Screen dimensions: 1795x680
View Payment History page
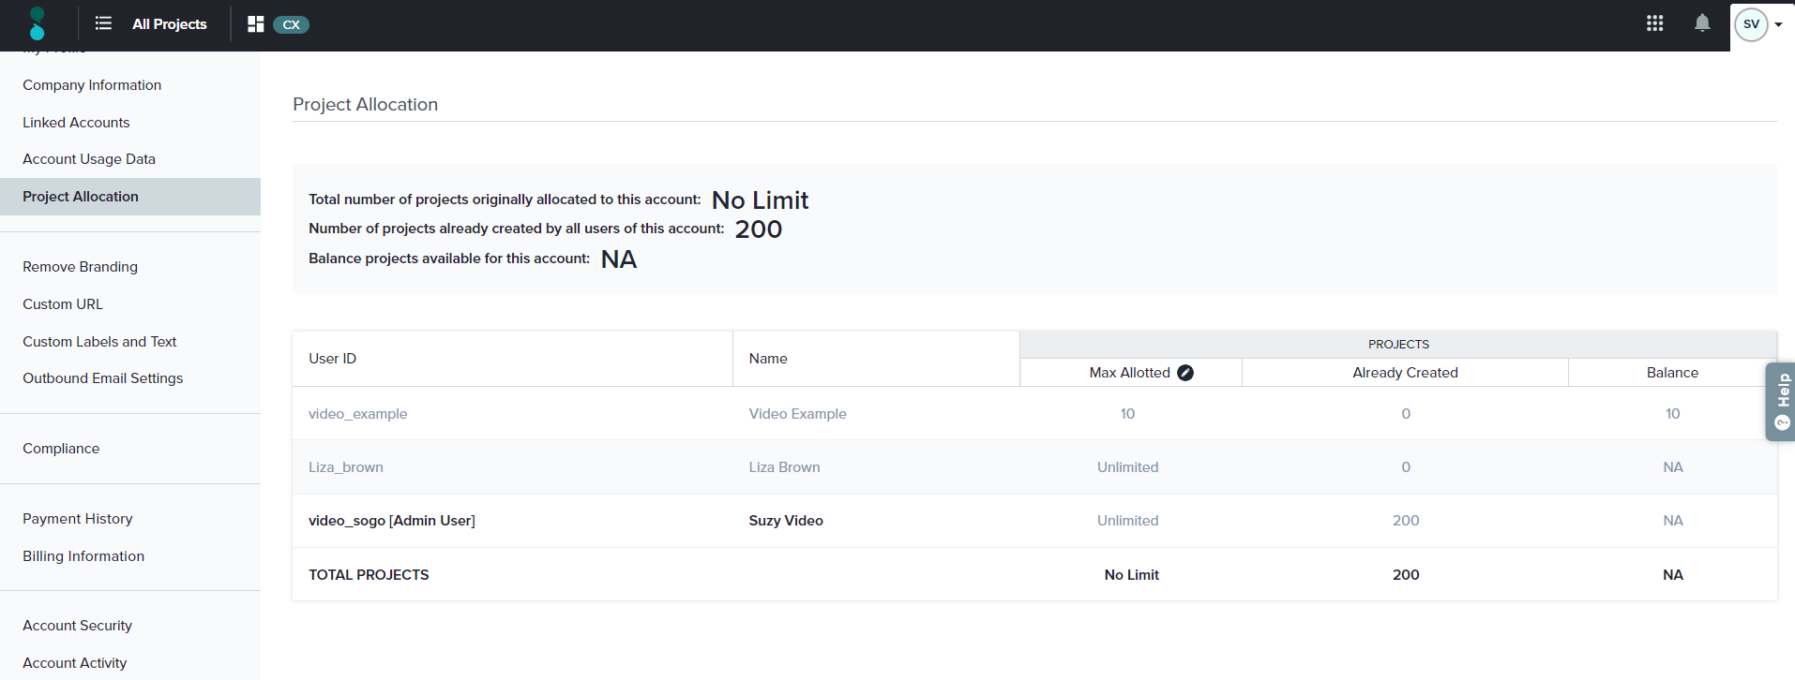coord(77,519)
